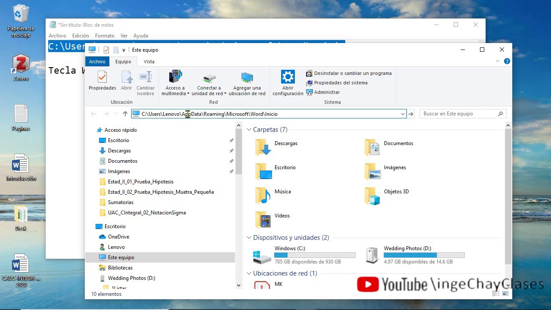Viewport: 551px width, 310px height.
Task: Open the address bar history dropdown
Action: click(x=403, y=114)
